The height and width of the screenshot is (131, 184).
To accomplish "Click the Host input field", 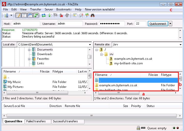I will (26, 23).
